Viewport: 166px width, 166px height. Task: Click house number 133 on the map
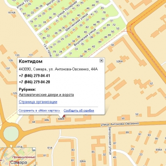[x=17, y=55]
